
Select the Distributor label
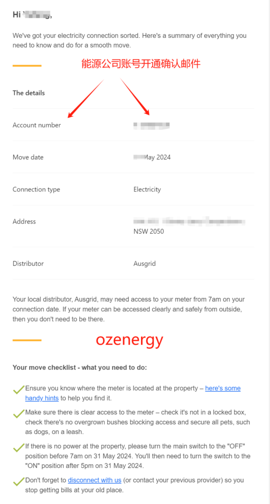coord(28,264)
